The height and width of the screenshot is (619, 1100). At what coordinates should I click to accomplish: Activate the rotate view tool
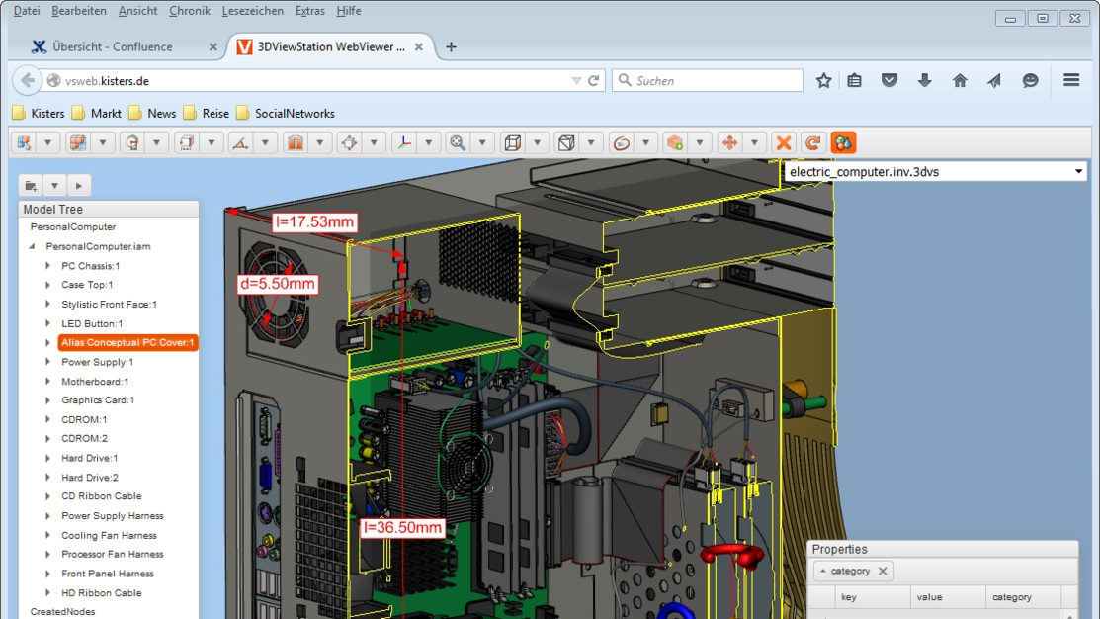pyautogui.click(x=131, y=143)
